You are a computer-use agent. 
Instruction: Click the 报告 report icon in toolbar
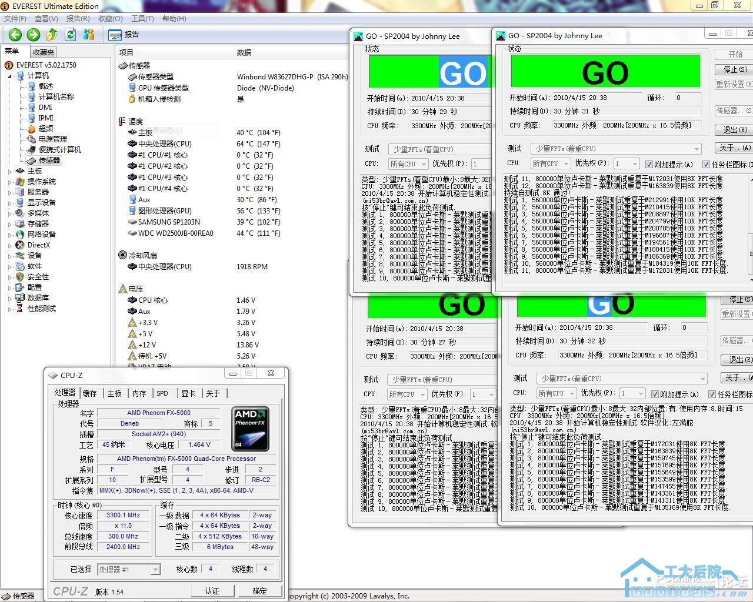(x=115, y=35)
